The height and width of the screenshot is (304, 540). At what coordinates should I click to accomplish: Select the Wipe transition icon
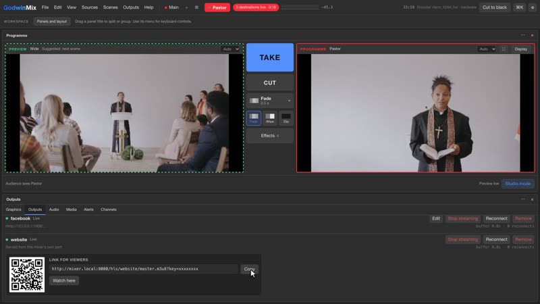coord(270,118)
